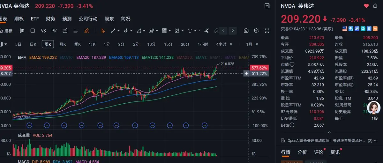Image resolution: width=383 pixels, height=163 pixels.
Task: Open the PK comparison tool
Action: pyautogui.click(x=54, y=31)
